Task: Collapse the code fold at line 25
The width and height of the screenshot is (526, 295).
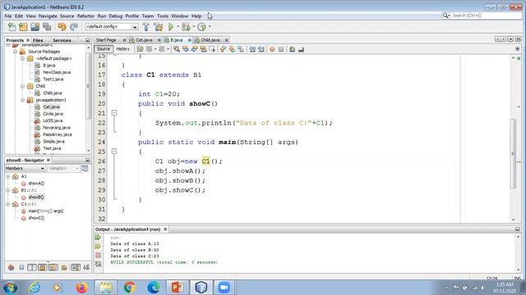Action: tap(114, 151)
